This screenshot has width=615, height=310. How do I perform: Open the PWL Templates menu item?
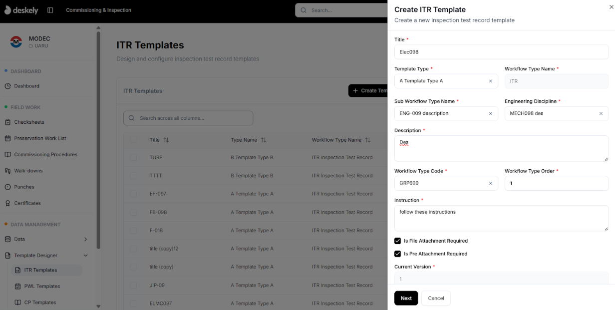[42, 286]
